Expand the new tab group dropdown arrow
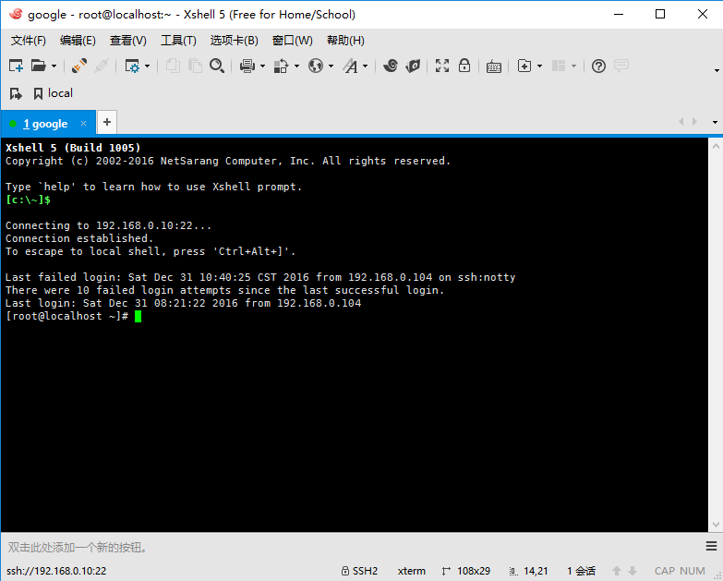The image size is (723, 581). point(539,67)
